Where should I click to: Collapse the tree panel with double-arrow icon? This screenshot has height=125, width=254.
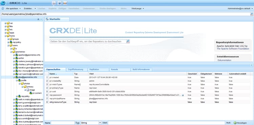(x=41, y=19)
